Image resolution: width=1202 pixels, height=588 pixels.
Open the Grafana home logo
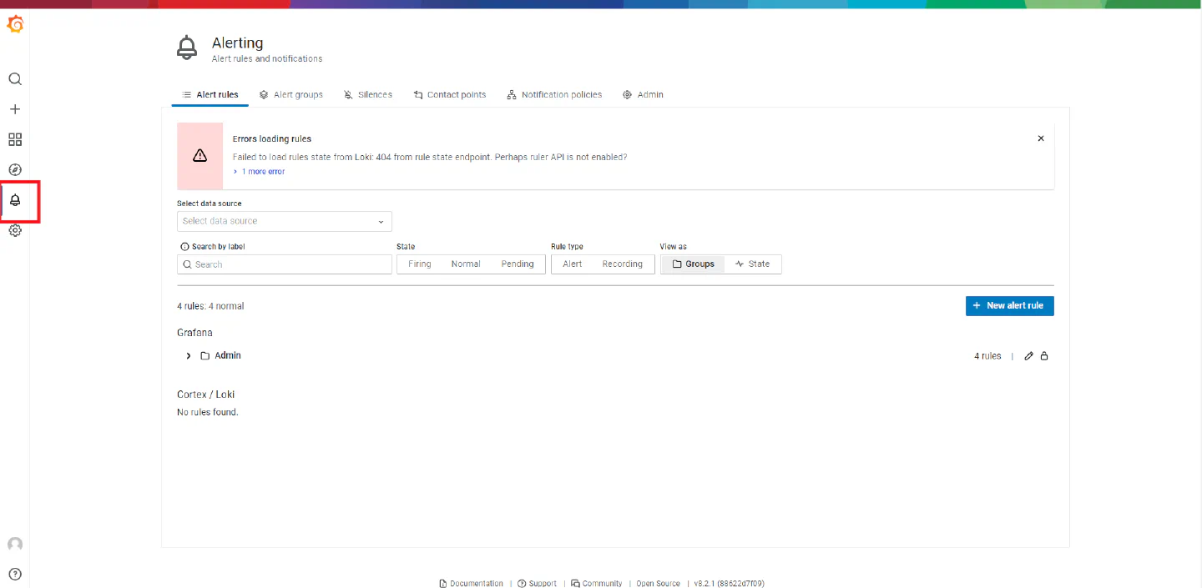point(15,25)
